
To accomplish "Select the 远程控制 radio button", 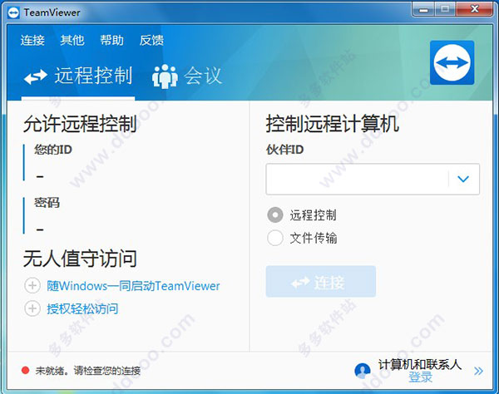I will [275, 215].
